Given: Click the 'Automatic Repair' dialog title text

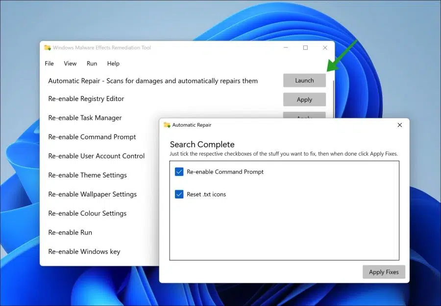Looking at the screenshot, I should (192, 125).
